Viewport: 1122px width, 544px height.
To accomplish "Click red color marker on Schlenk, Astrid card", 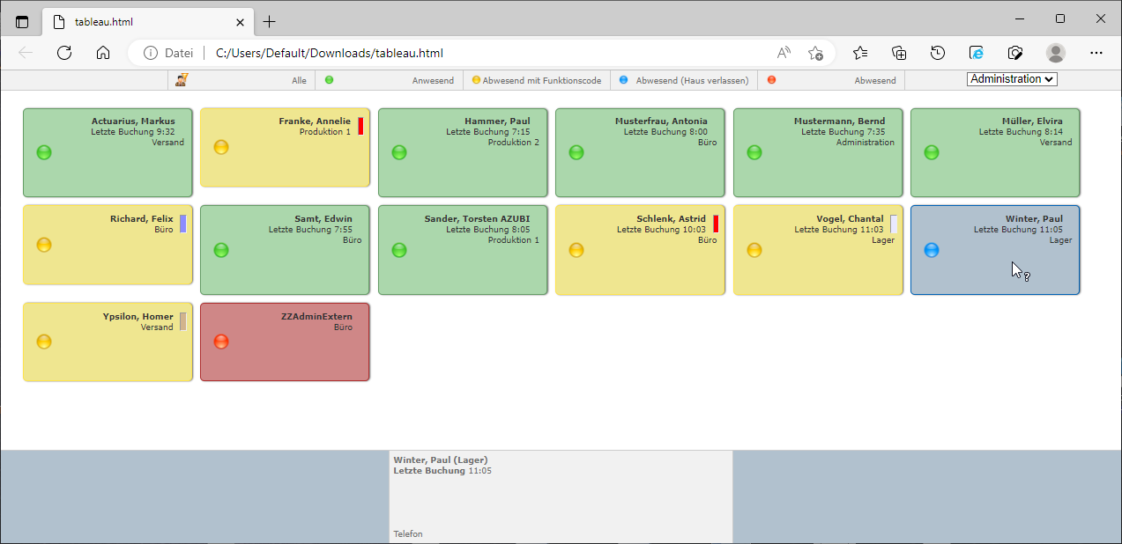I will pos(716,224).
